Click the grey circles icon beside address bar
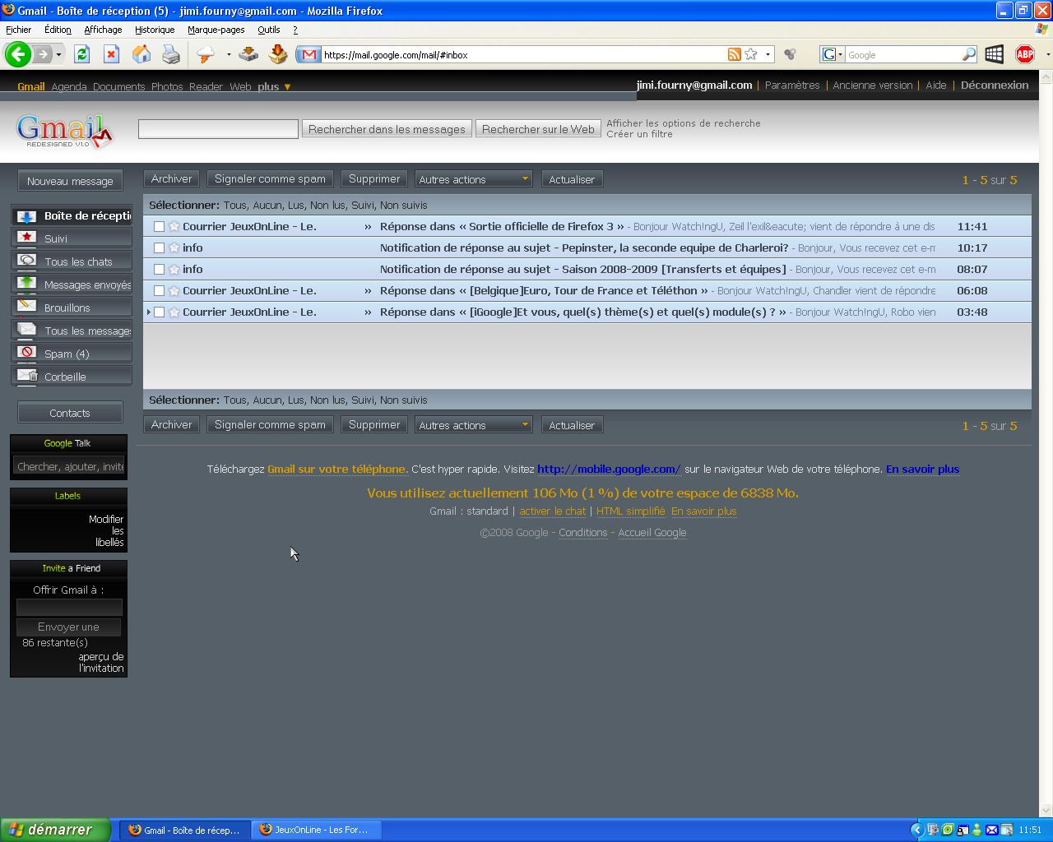 tap(790, 54)
